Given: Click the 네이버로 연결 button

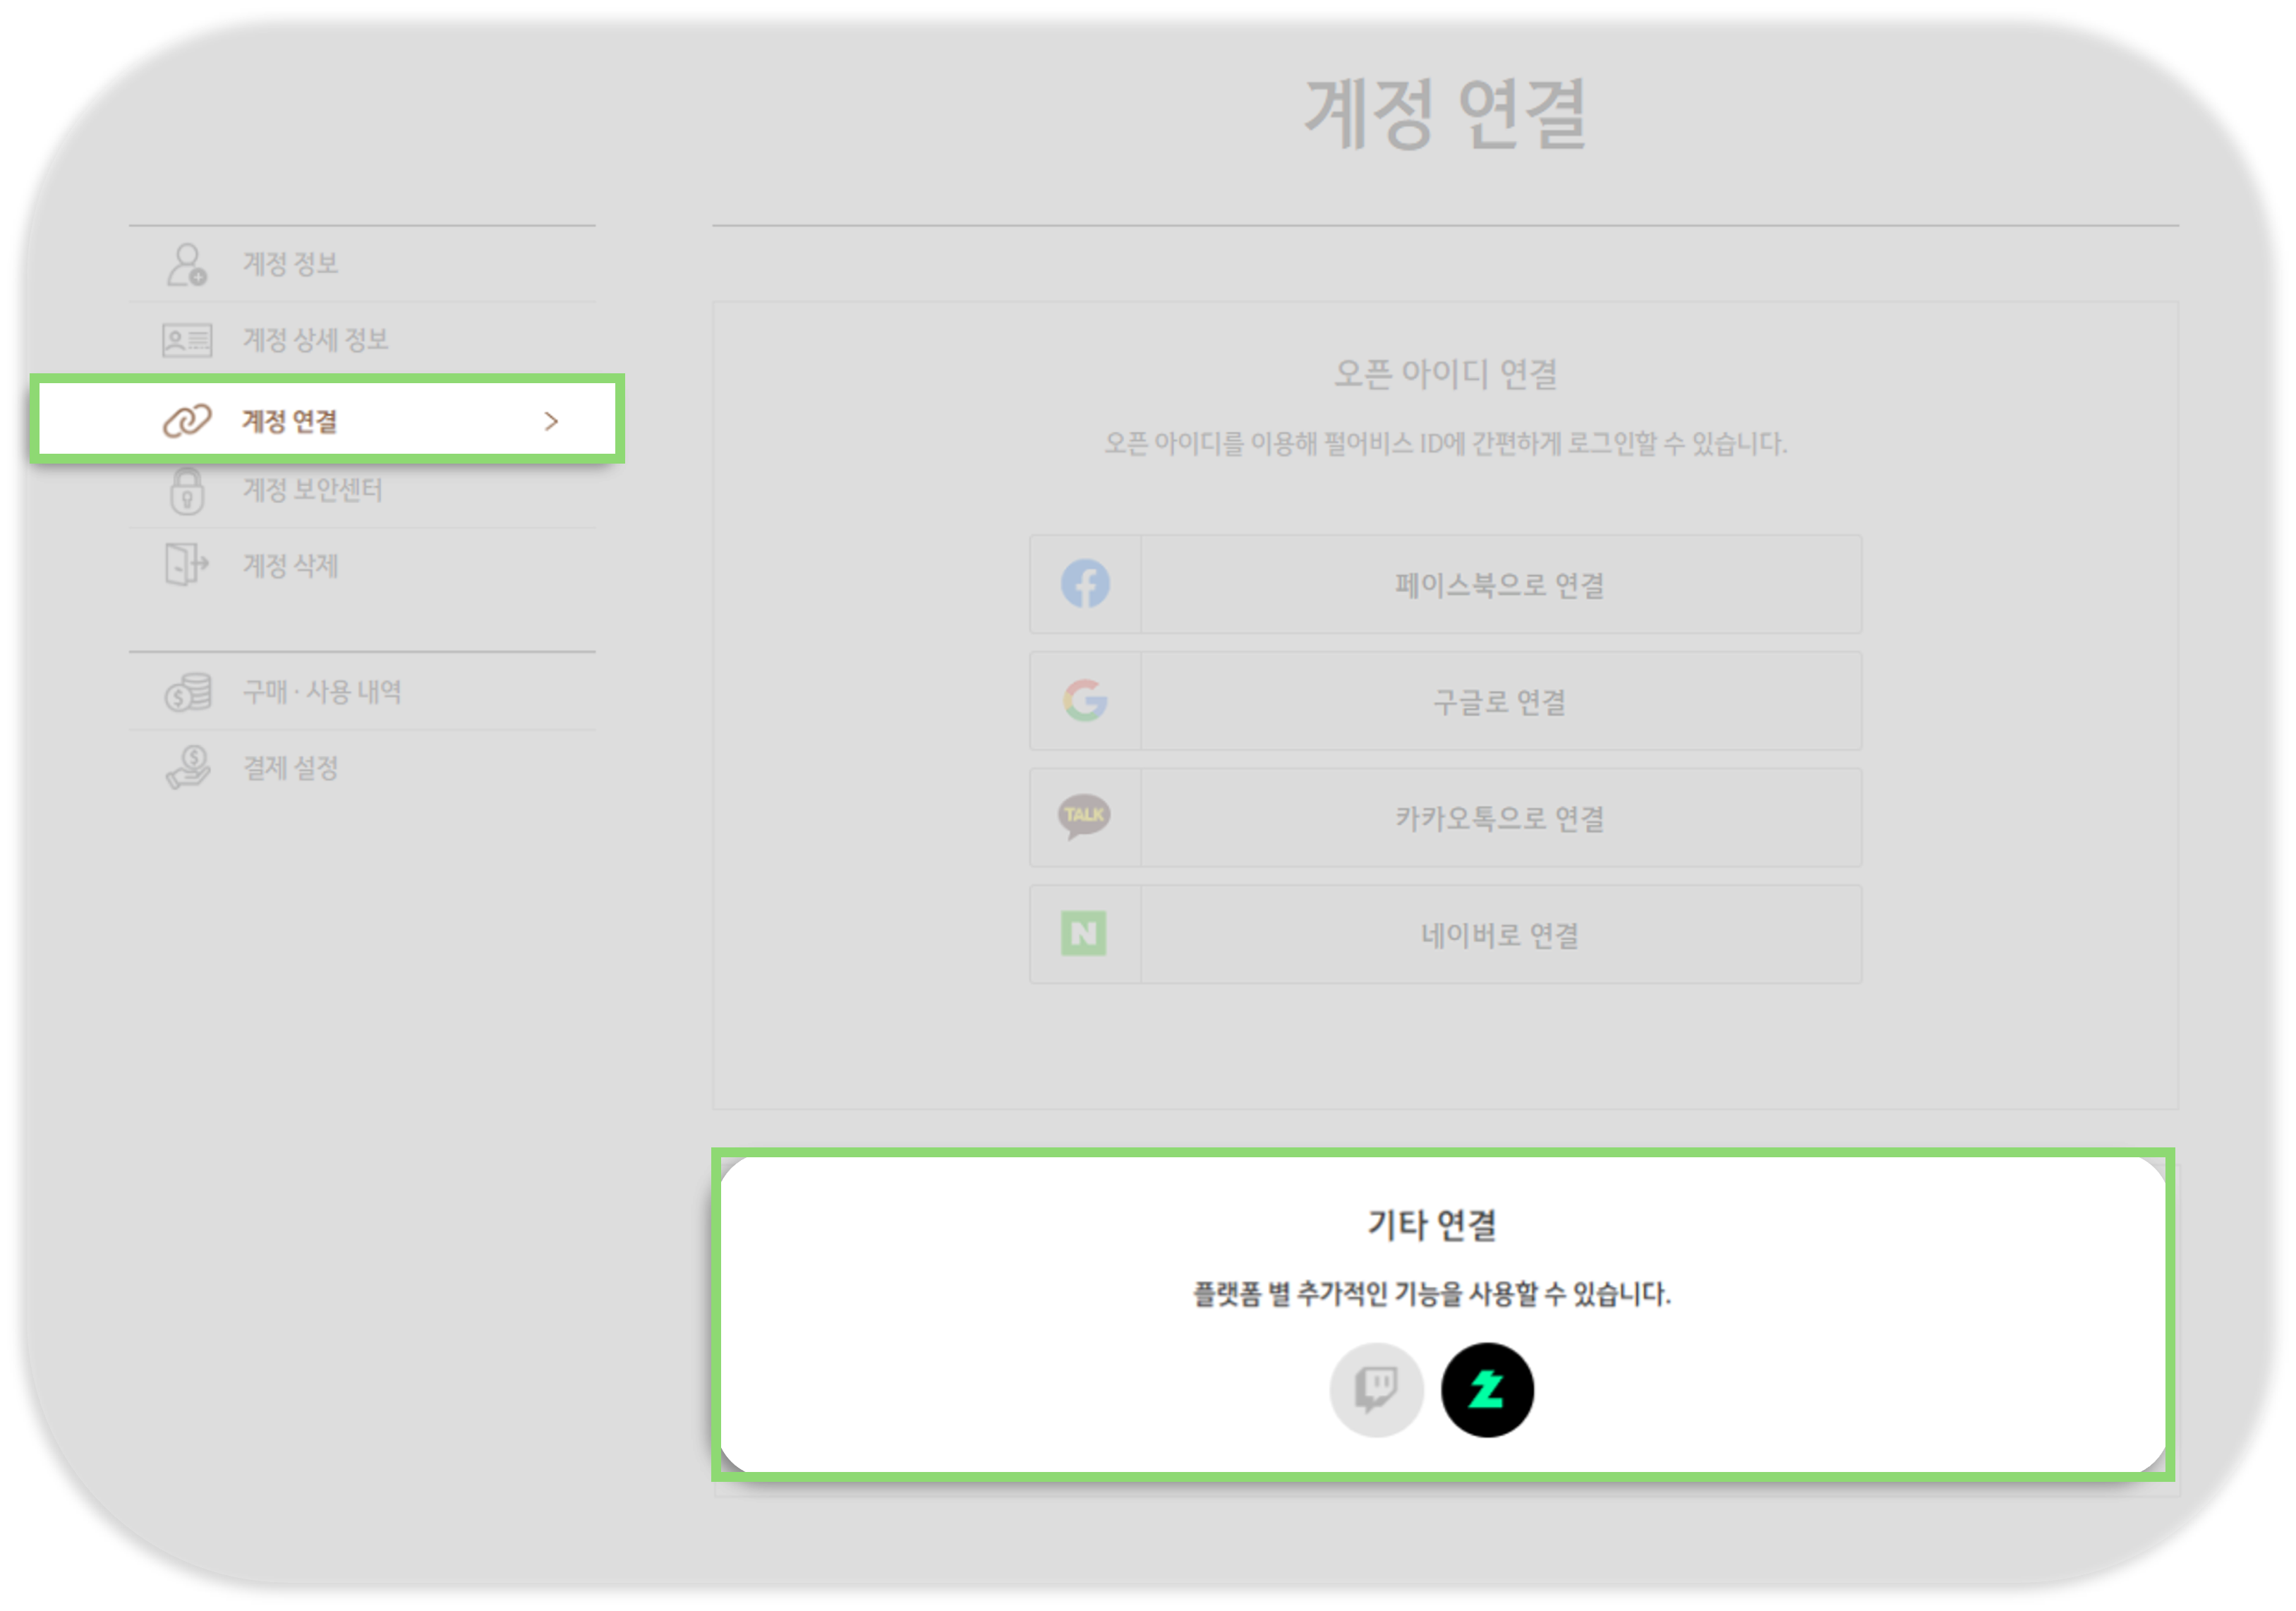Looking at the screenshot, I should tap(1445, 934).
